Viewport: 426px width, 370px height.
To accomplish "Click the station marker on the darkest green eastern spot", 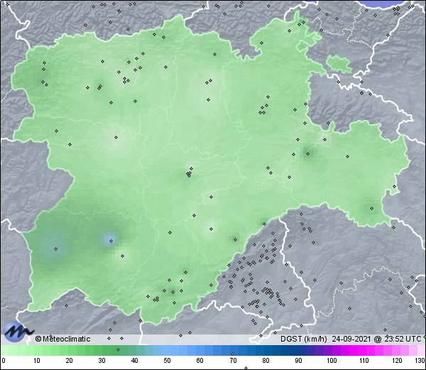I will click(308, 154).
